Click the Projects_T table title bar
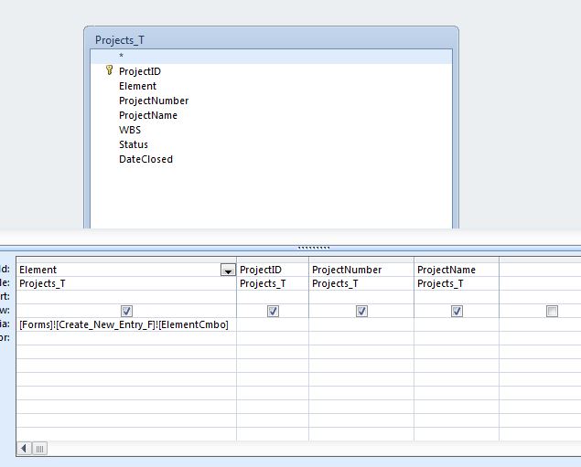581x467 pixels. tap(271, 39)
